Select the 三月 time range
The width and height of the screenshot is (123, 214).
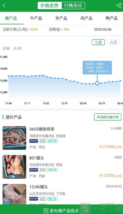pyautogui.click(x=98, y=42)
